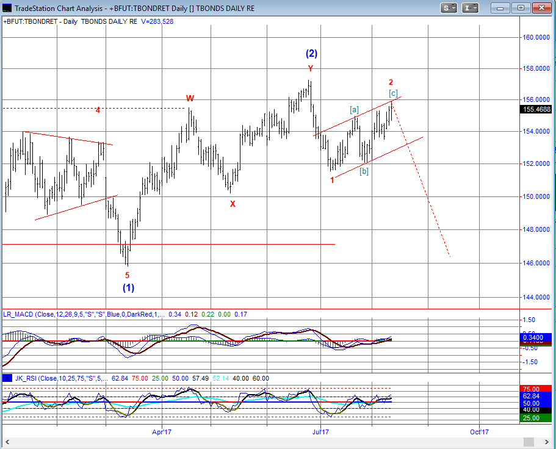This screenshot has height=449, width=556.
Task: Click the 0.22 value in the LR_MACD header
Action: (x=208, y=314)
